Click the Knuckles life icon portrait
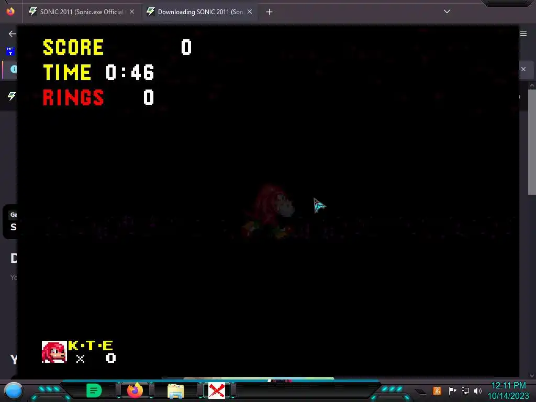The image size is (536, 402). pyautogui.click(x=54, y=352)
